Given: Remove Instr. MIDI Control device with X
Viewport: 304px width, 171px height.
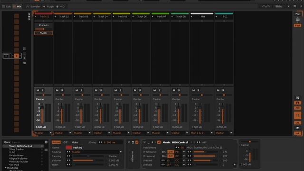Looking at the screenshot, I should 144,142.
